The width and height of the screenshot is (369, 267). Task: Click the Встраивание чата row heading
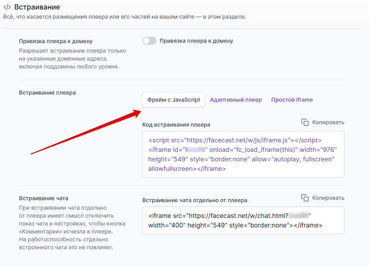(x=43, y=198)
